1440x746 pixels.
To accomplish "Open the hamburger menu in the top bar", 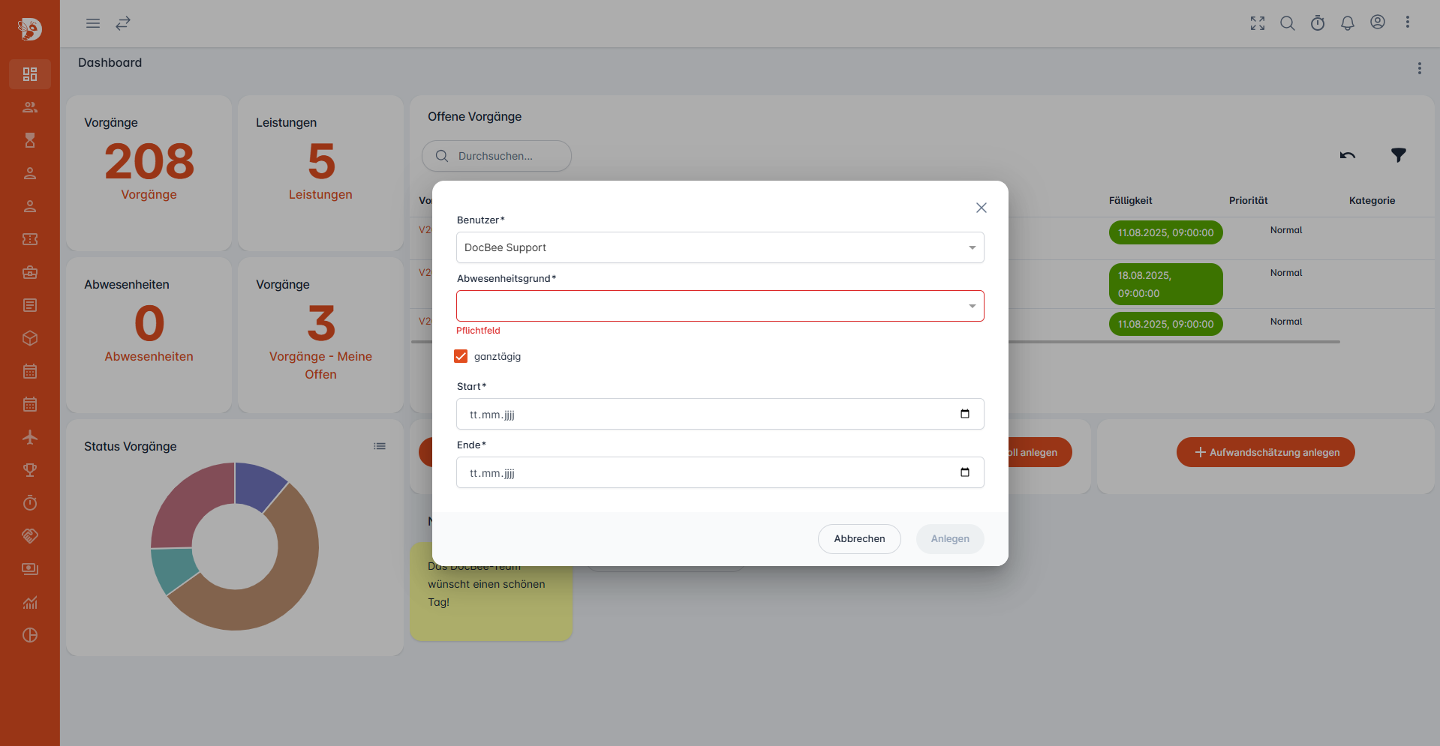I will click(x=93, y=23).
